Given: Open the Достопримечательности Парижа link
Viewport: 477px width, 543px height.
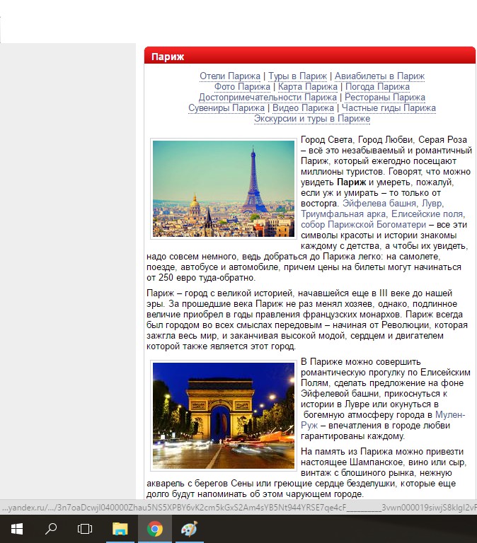Looking at the screenshot, I should 268,98.
